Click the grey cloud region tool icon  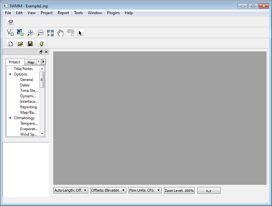(x=71, y=33)
